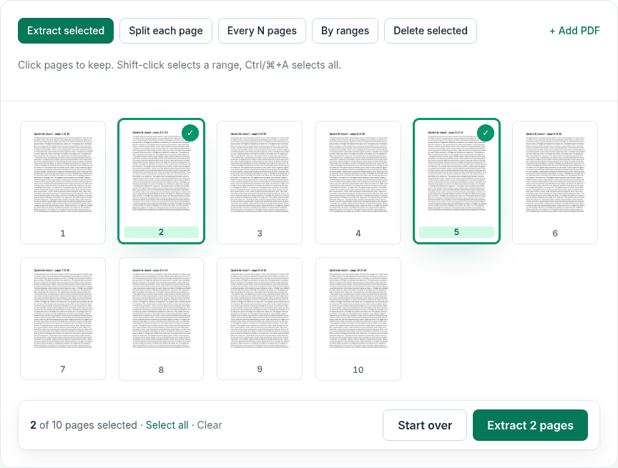The height and width of the screenshot is (468, 618).
Task: Switch to the Extract selected mode
Action: (65, 31)
